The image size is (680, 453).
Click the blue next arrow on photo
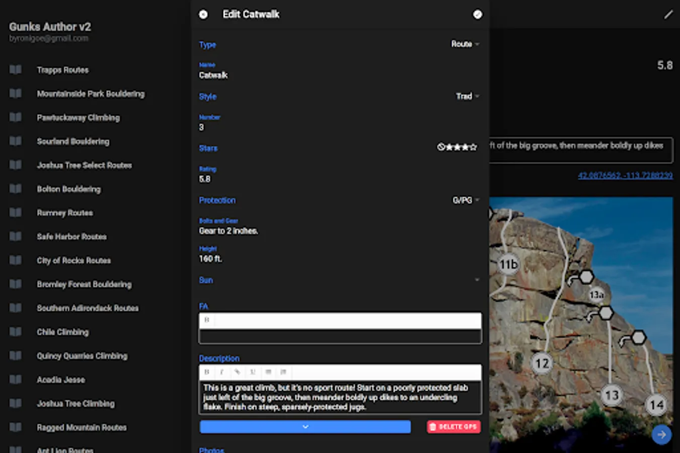(x=661, y=434)
